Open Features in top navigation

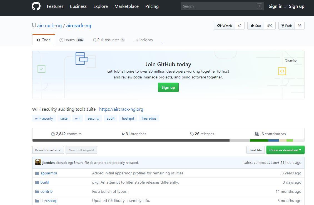tap(55, 6)
